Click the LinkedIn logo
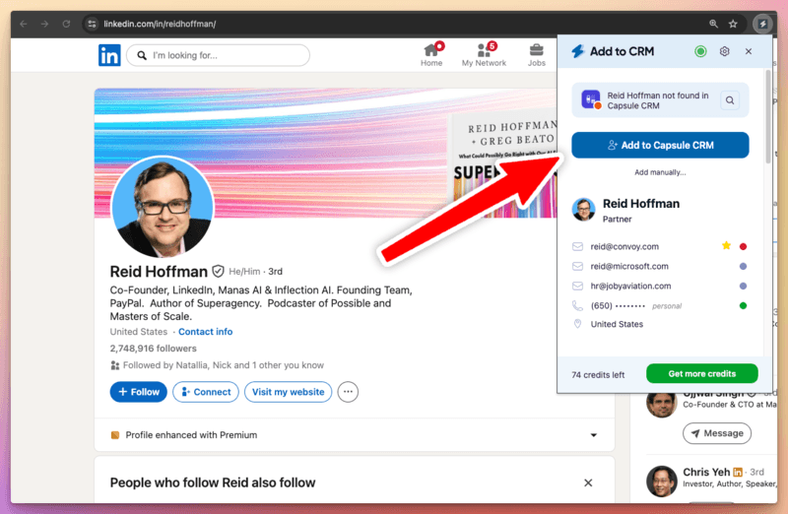The image size is (788, 514). (109, 55)
